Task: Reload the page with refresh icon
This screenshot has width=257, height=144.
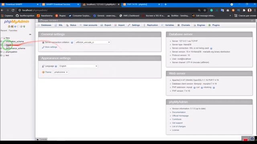Action: [x=13, y=10]
